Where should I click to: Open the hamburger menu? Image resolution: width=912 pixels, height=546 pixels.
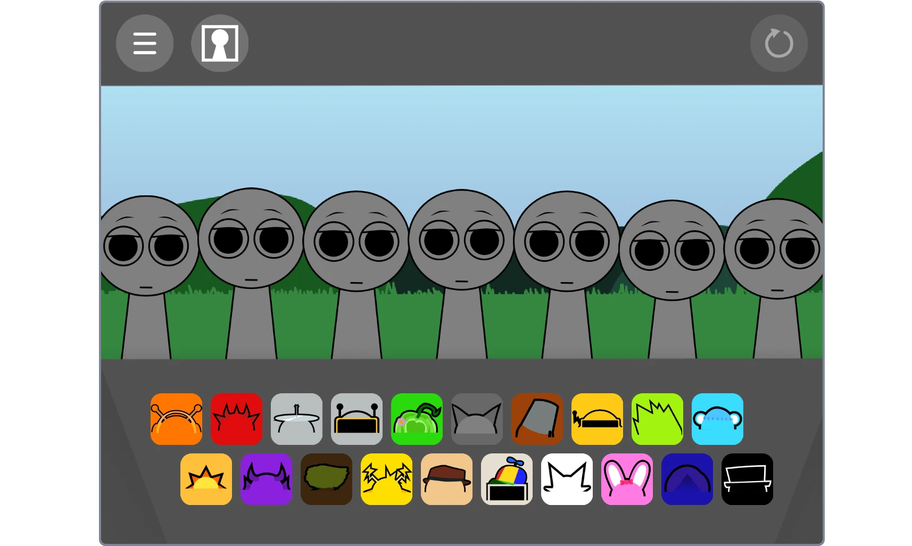pos(144,43)
